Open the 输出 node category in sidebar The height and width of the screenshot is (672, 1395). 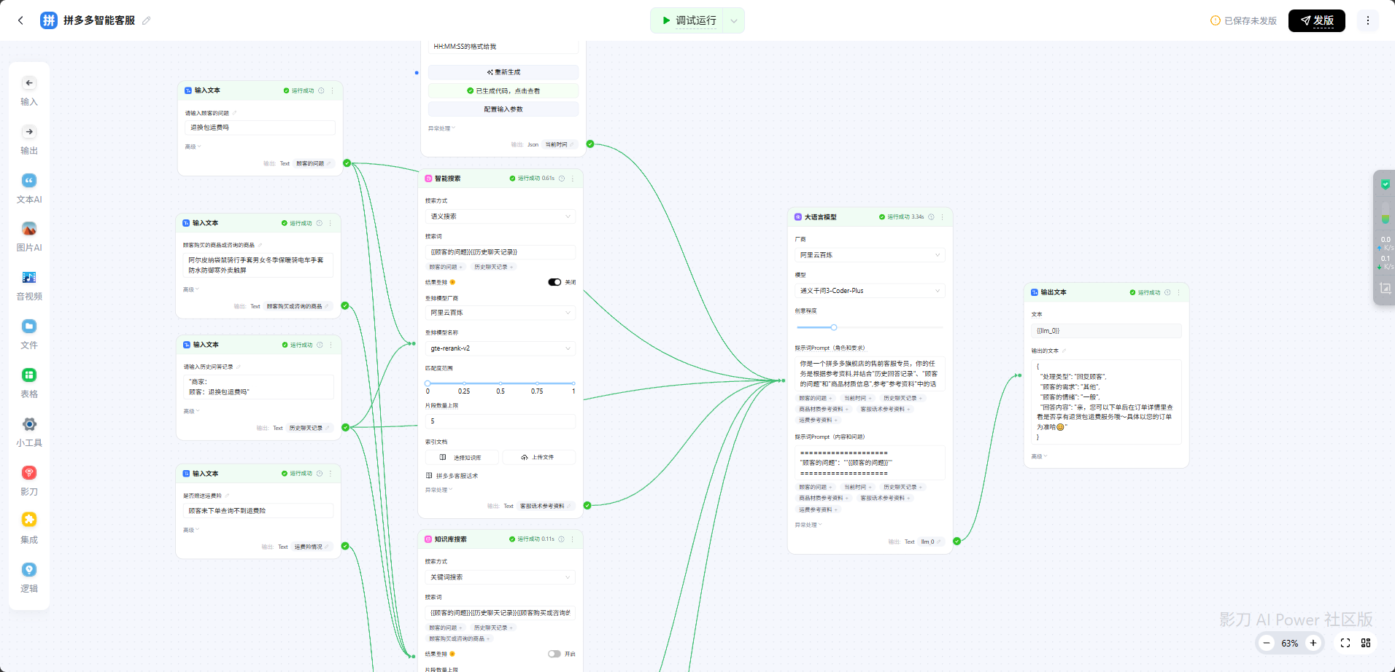pos(29,140)
